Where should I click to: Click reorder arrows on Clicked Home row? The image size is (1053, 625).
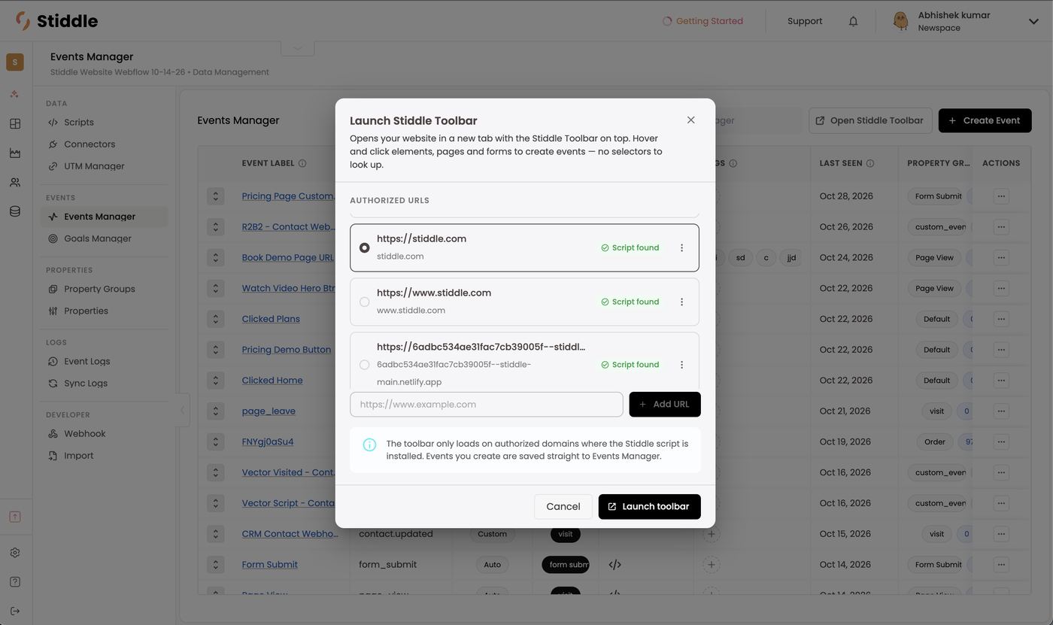click(x=216, y=381)
